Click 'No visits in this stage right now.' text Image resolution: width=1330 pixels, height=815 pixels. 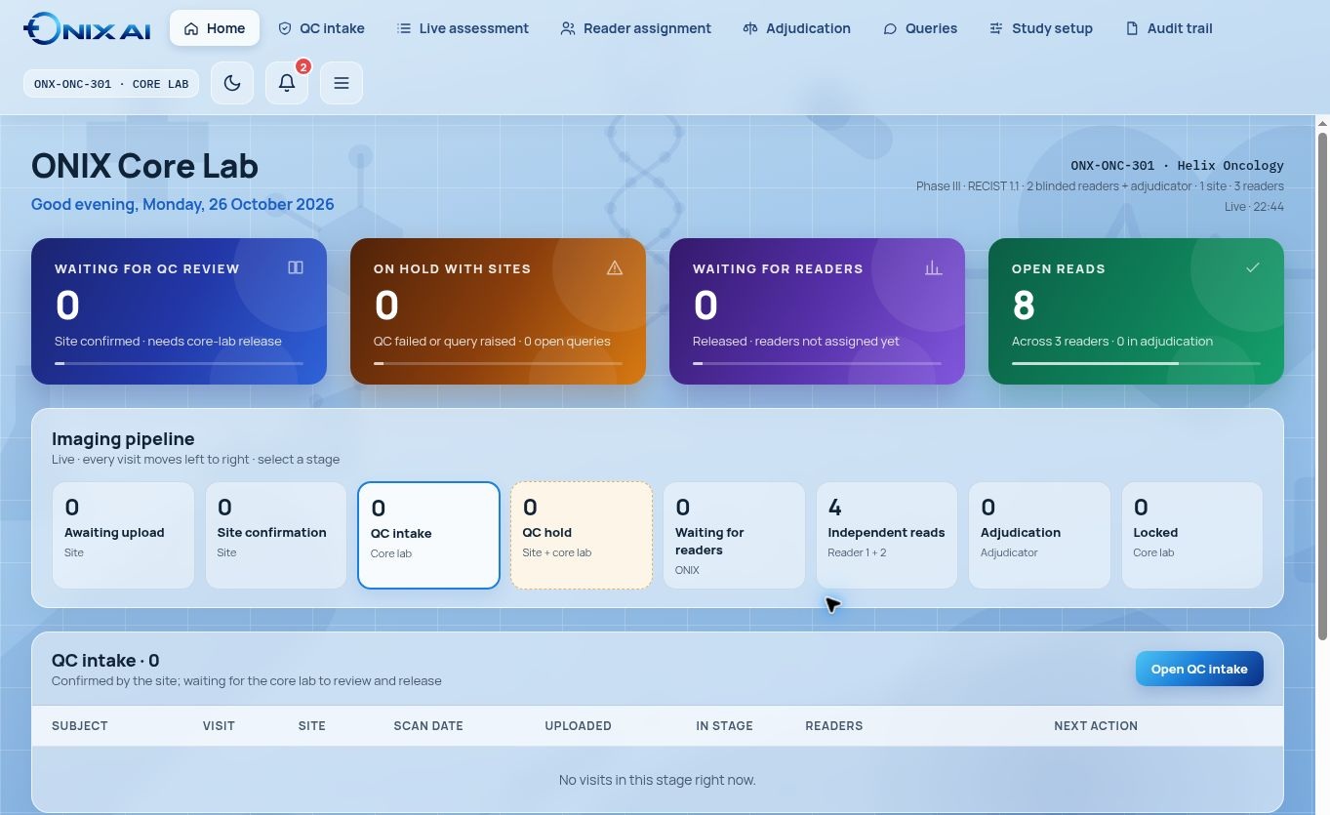[657, 780]
